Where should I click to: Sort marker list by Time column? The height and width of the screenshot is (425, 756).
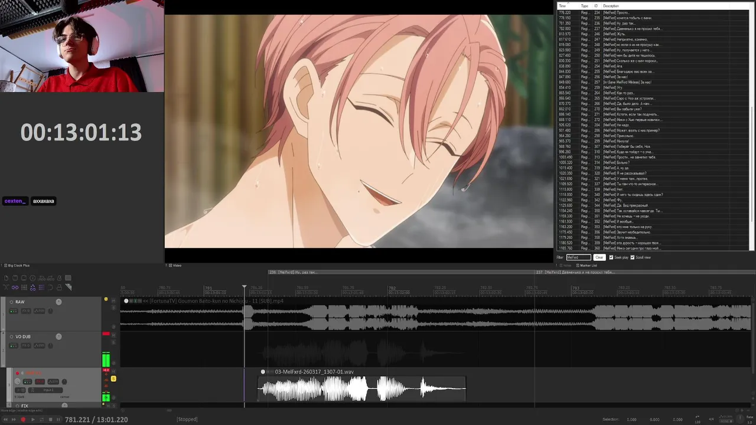click(562, 6)
